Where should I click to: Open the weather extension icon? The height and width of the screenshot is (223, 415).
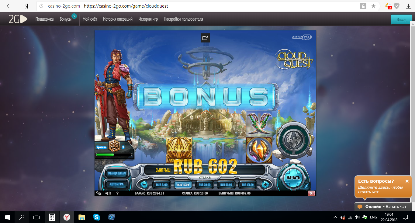pyautogui.click(x=388, y=6)
